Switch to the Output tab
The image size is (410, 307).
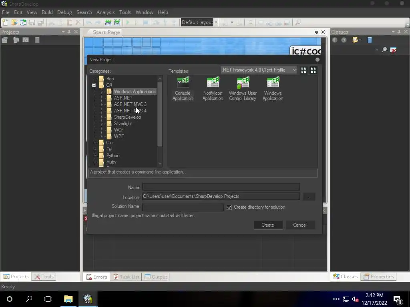pyautogui.click(x=156, y=277)
